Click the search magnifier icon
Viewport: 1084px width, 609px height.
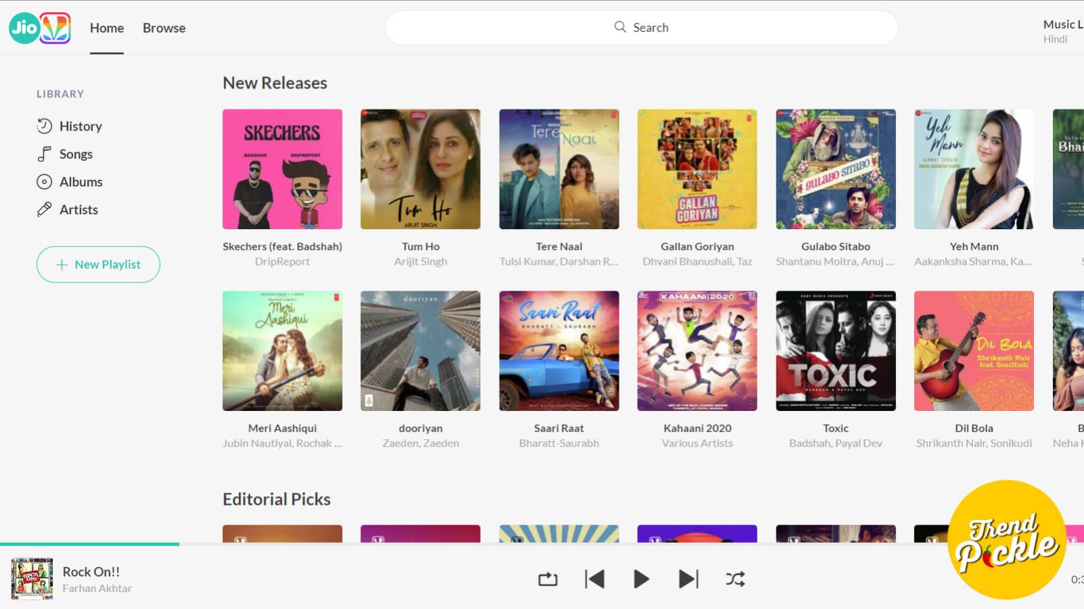tap(620, 27)
